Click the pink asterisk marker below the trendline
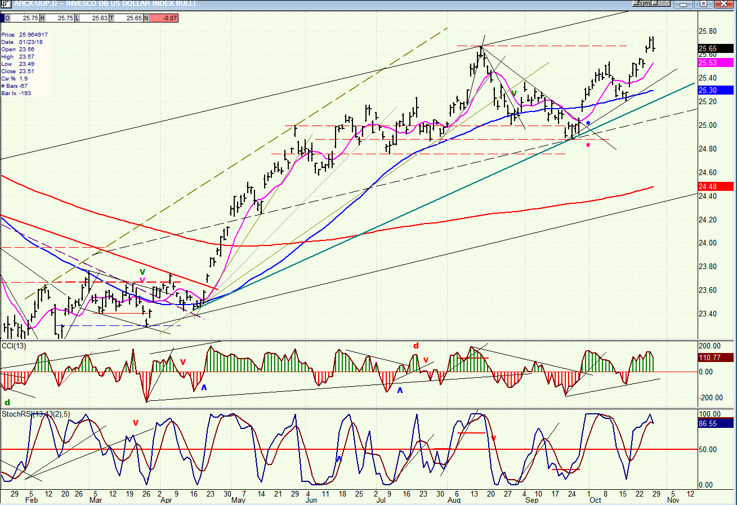Image resolution: width=737 pixels, height=505 pixels. click(x=588, y=146)
